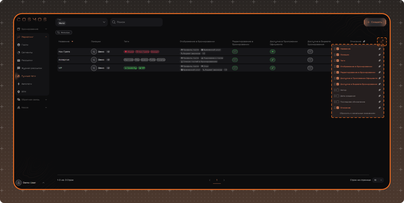
Task: Pin the Локации column in settings list
Action: pyautogui.click(x=380, y=55)
